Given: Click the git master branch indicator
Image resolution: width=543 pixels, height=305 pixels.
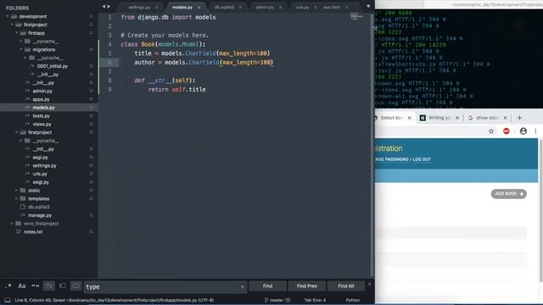Looking at the screenshot, I should coord(277,300).
